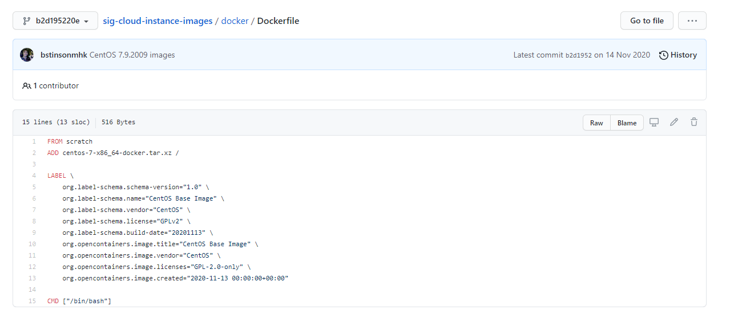The height and width of the screenshot is (322, 730).
Task: Click the 15 lines (13 sloc) text
Action: [56, 123]
